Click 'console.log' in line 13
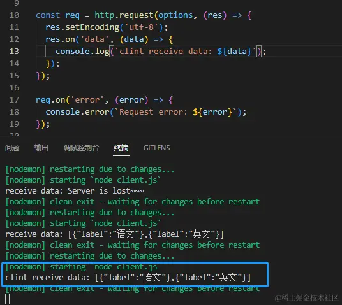Image resolution: width=342 pixels, height=305 pixels. point(82,52)
